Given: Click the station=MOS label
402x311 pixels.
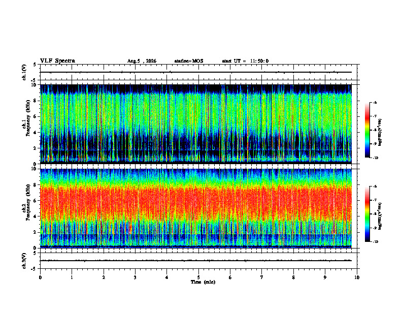Looking at the screenshot, I should point(189,61).
